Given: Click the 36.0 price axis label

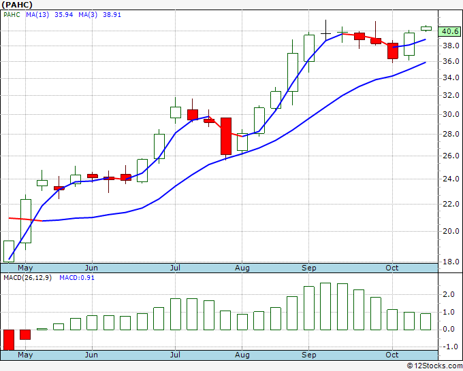Looking at the screenshot, I should (451, 61).
